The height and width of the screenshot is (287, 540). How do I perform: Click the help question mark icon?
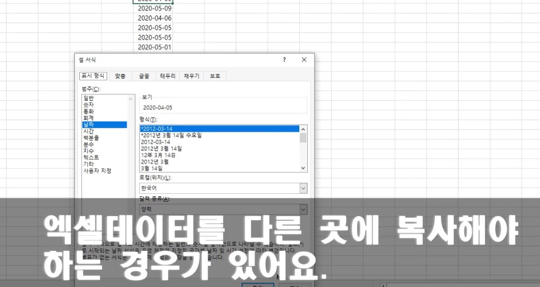(x=284, y=60)
